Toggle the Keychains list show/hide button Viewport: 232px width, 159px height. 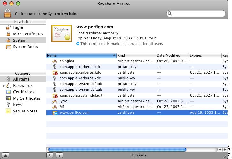5,155
